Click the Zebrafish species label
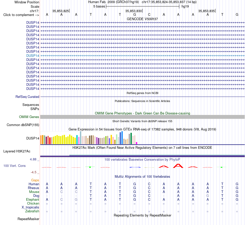The height and width of the screenshot is (225, 245). (32, 211)
